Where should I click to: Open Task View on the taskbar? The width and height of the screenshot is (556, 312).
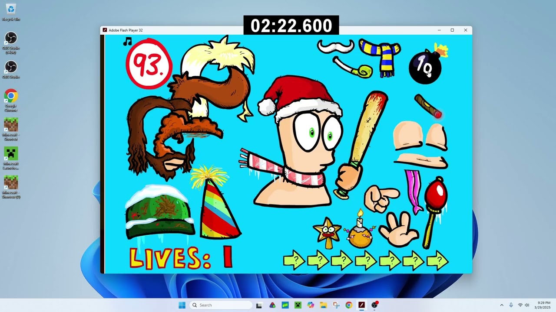[259, 305]
